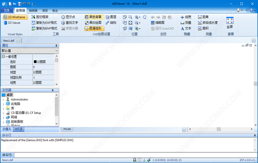Select 网络 in the browser tree
Screen dimensions: 258x163
(x=14, y=117)
